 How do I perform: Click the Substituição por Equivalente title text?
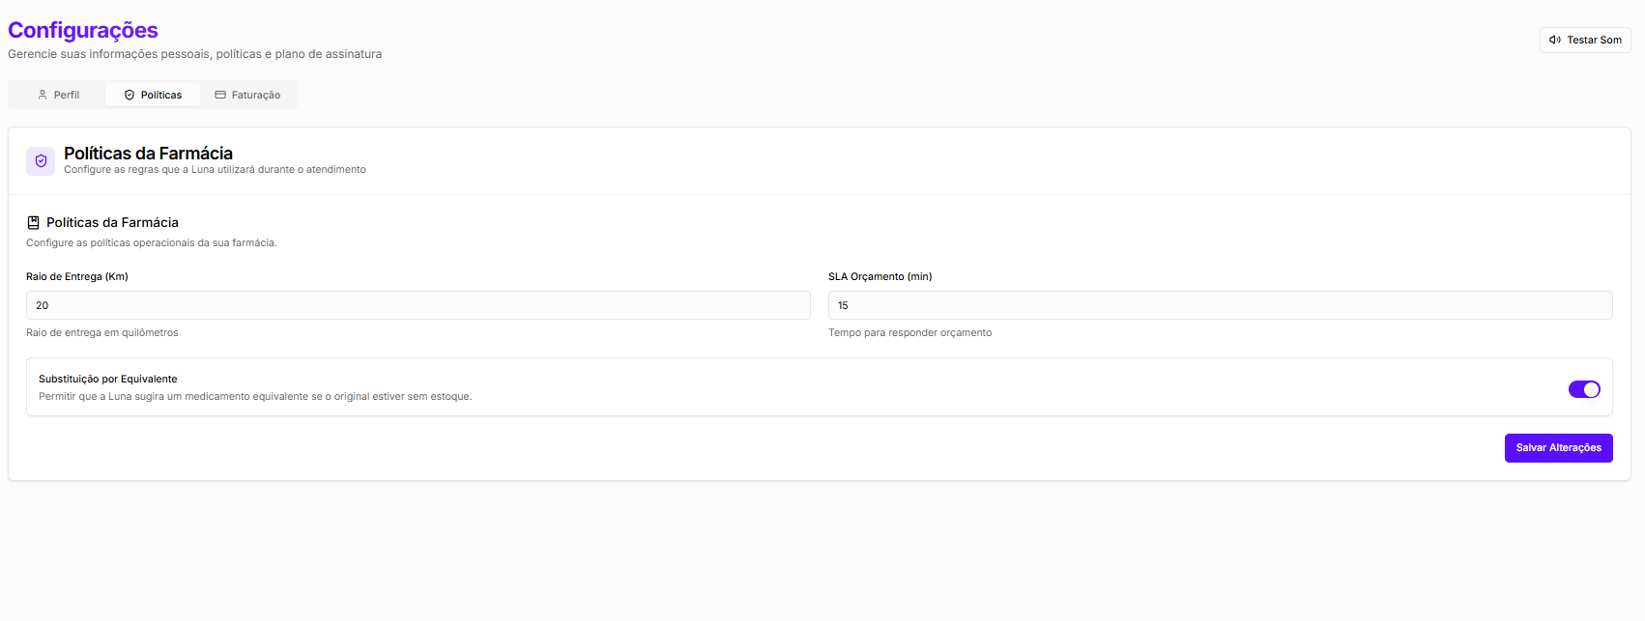point(108,379)
